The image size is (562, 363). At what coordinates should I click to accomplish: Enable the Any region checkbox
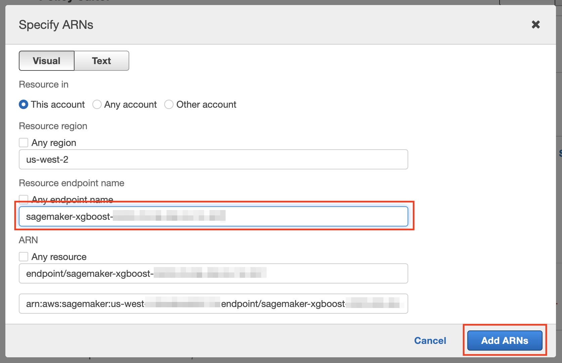24,142
